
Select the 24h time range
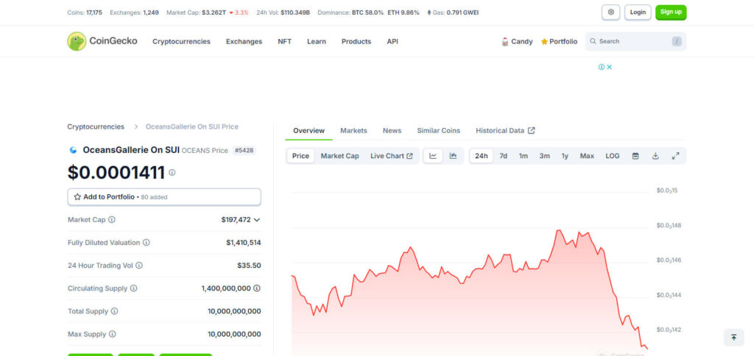point(482,156)
